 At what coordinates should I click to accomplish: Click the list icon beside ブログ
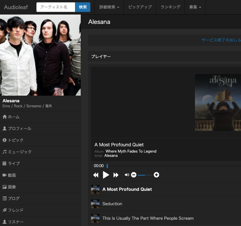click(5, 199)
